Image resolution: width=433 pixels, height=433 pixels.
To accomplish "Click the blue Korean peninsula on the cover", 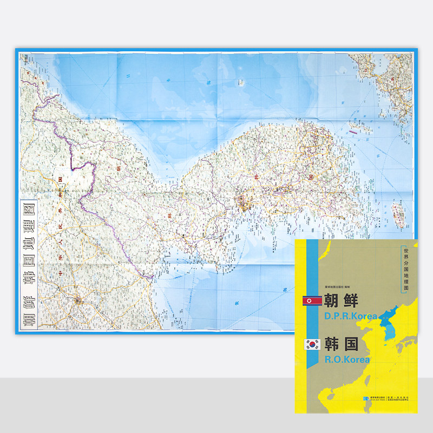I will 390,324.
